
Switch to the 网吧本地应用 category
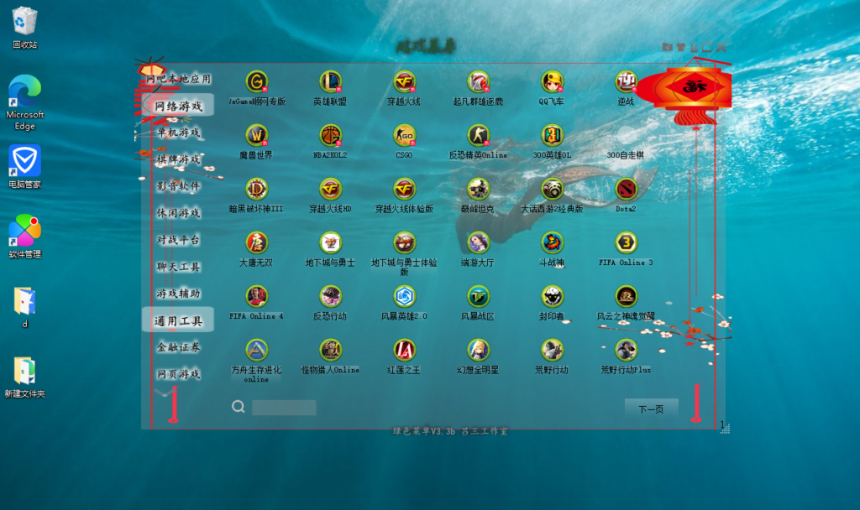tap(179, 79)
